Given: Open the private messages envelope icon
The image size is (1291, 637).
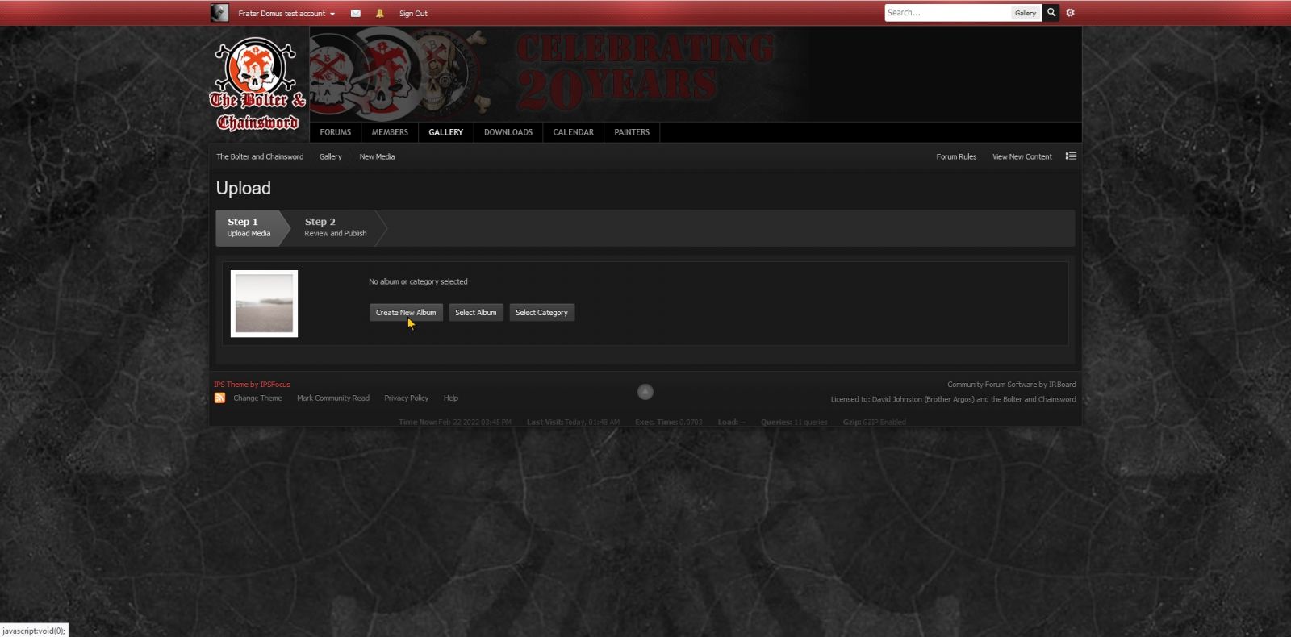Looking at the screenshot, I should pyautogui.click(x=355, y=14).
